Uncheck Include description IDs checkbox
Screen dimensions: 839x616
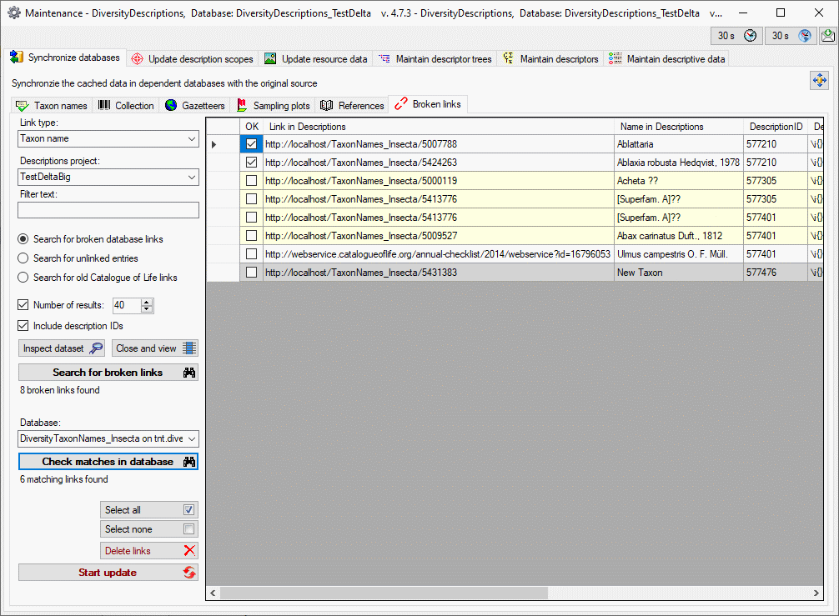(x=24, y=326)
